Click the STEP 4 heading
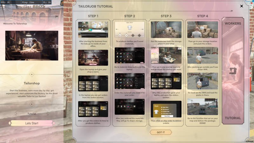254x143 pixels. tap(203, 16)
